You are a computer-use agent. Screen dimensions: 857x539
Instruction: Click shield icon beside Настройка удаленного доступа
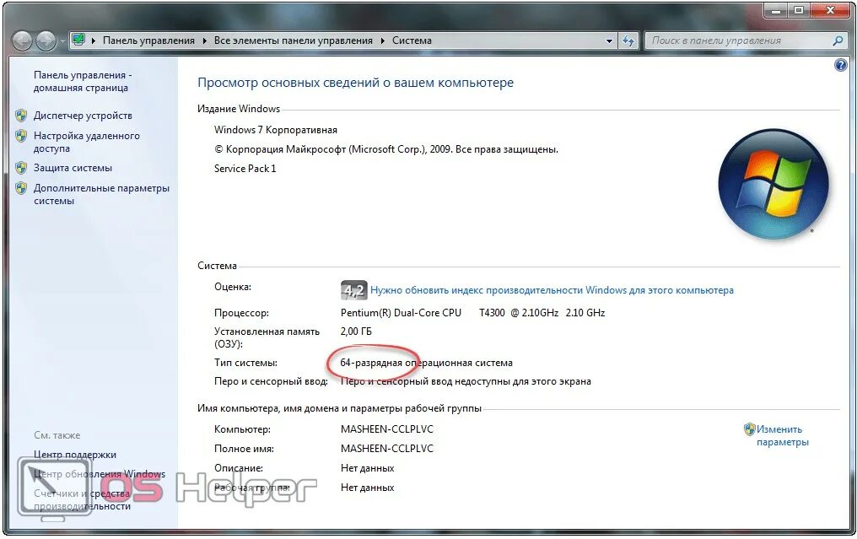tap(21, 136)
